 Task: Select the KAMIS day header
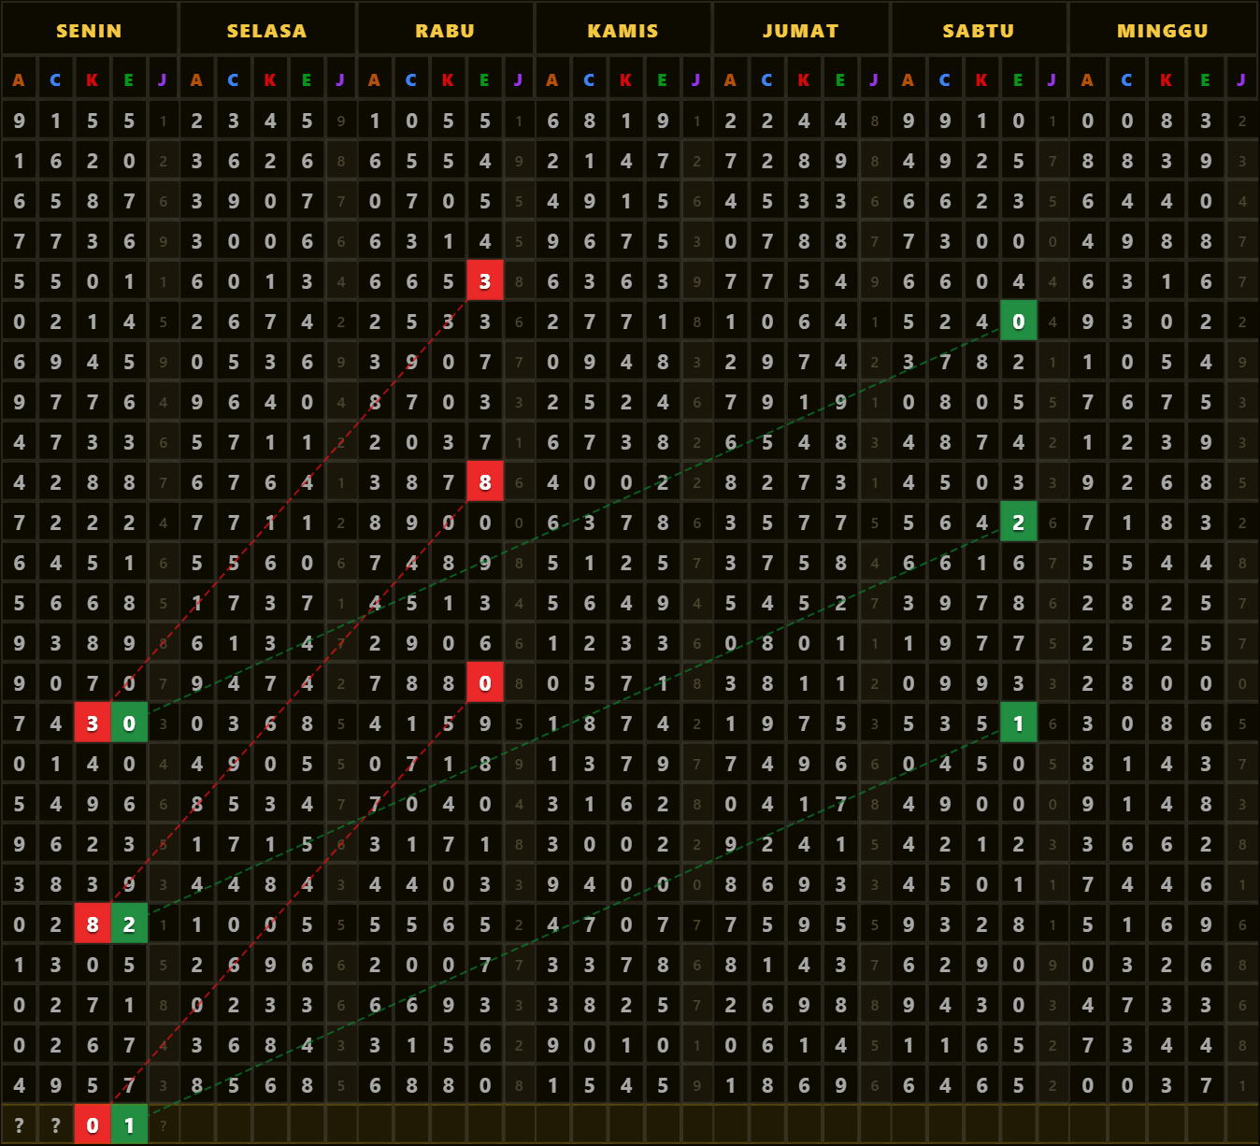click(623, 31)
